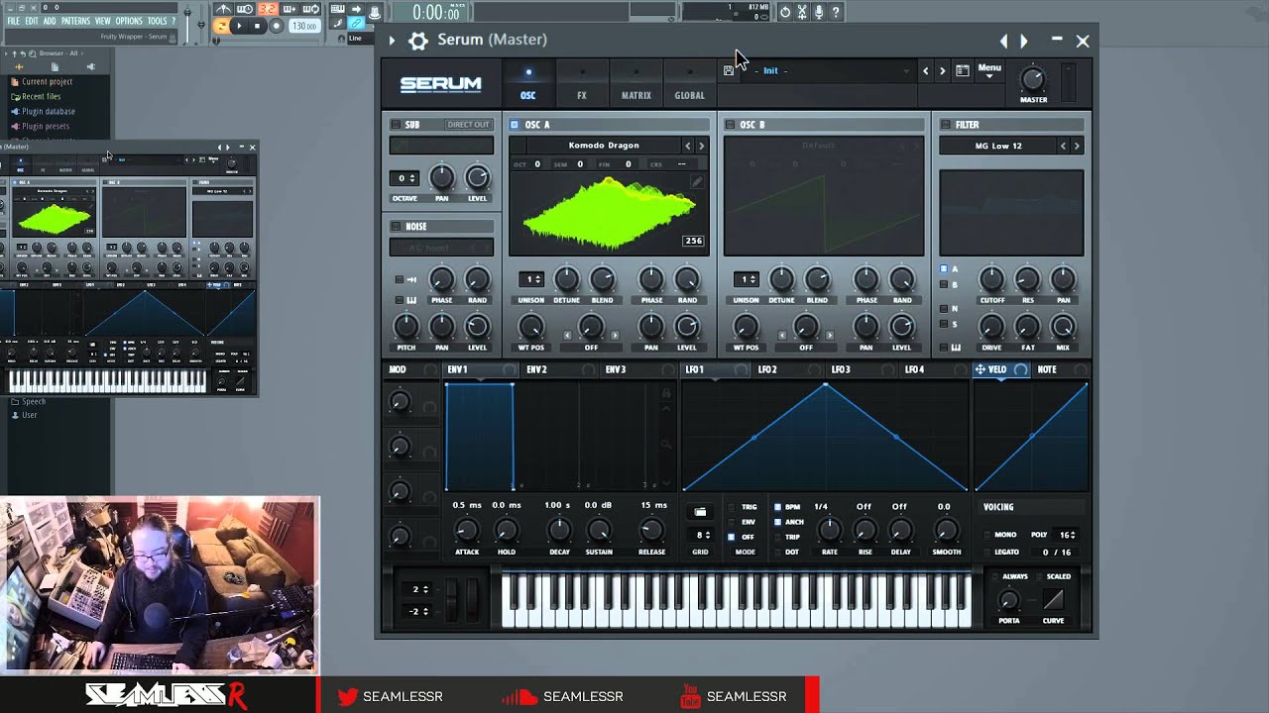1269x713 pixels.
Task: Click the FL Studio metronome icon
Action: (x=225, y=9)
